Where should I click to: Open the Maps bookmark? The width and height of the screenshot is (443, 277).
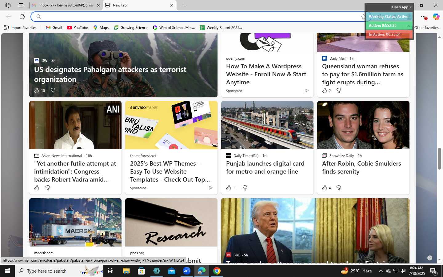coord(101,28)
